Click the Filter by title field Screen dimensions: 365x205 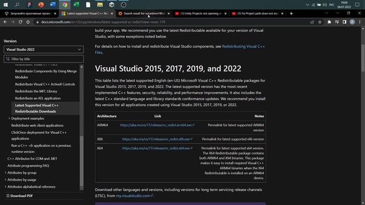(43, 59)
